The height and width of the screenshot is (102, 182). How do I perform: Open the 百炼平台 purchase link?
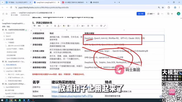point(71,87)
